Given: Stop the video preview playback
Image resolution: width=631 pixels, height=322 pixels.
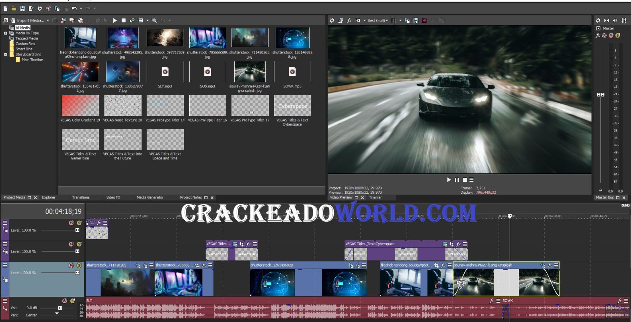Looking at the screenshot, I should [x=465, y=180].
